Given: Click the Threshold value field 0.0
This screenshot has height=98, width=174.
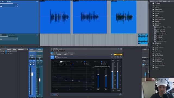Looking at the screenshot, I should pyautogui.click(x=98, y=89).
